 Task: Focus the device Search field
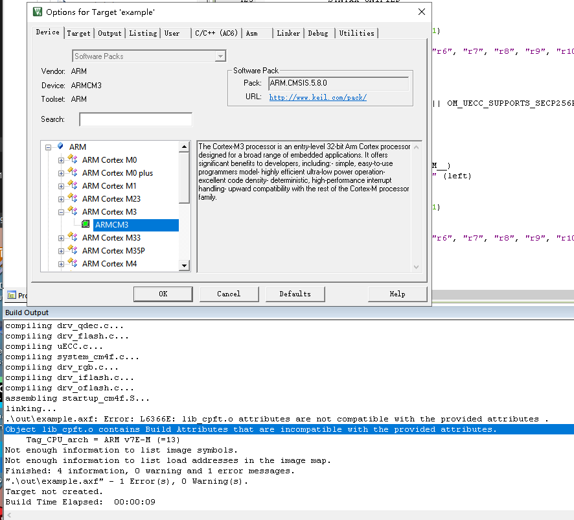(x=136, y=119)
